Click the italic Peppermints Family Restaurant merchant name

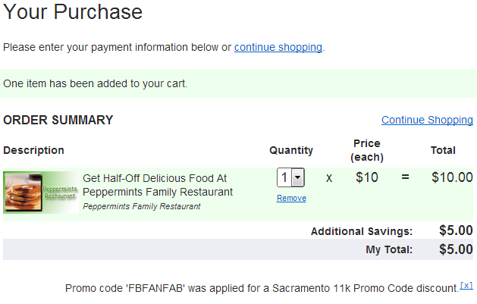(x=142, y=206)
